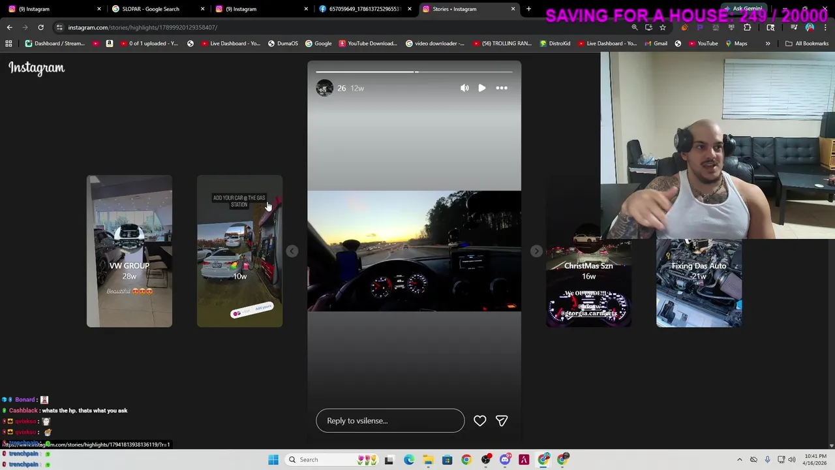This screenshot has width=835, height=470.
Task: Click the story progress bar at top
Action: pos(414,72)
